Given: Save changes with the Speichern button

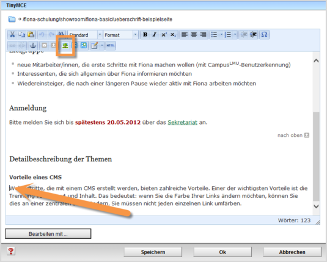Looking at the screenshot, I should (x=153, y=252).
